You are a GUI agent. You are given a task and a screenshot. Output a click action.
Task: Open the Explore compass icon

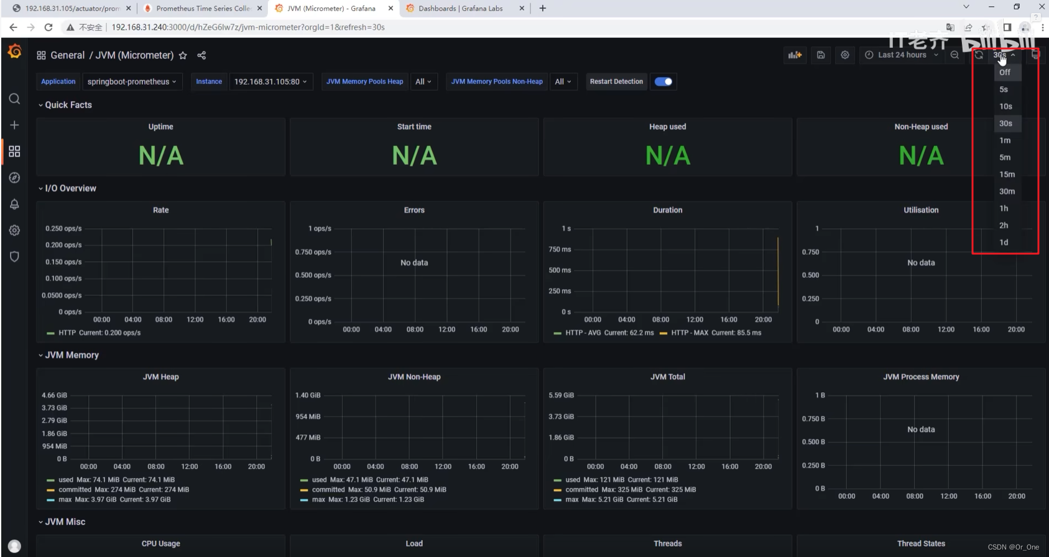click(x=14, y=178)
